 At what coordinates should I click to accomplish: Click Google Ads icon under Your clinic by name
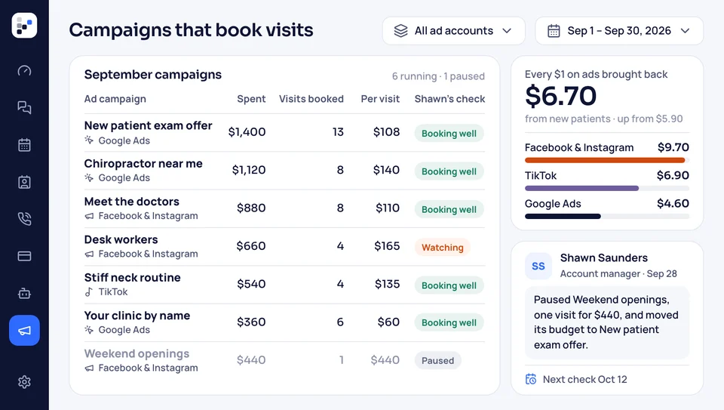point(89,329)
